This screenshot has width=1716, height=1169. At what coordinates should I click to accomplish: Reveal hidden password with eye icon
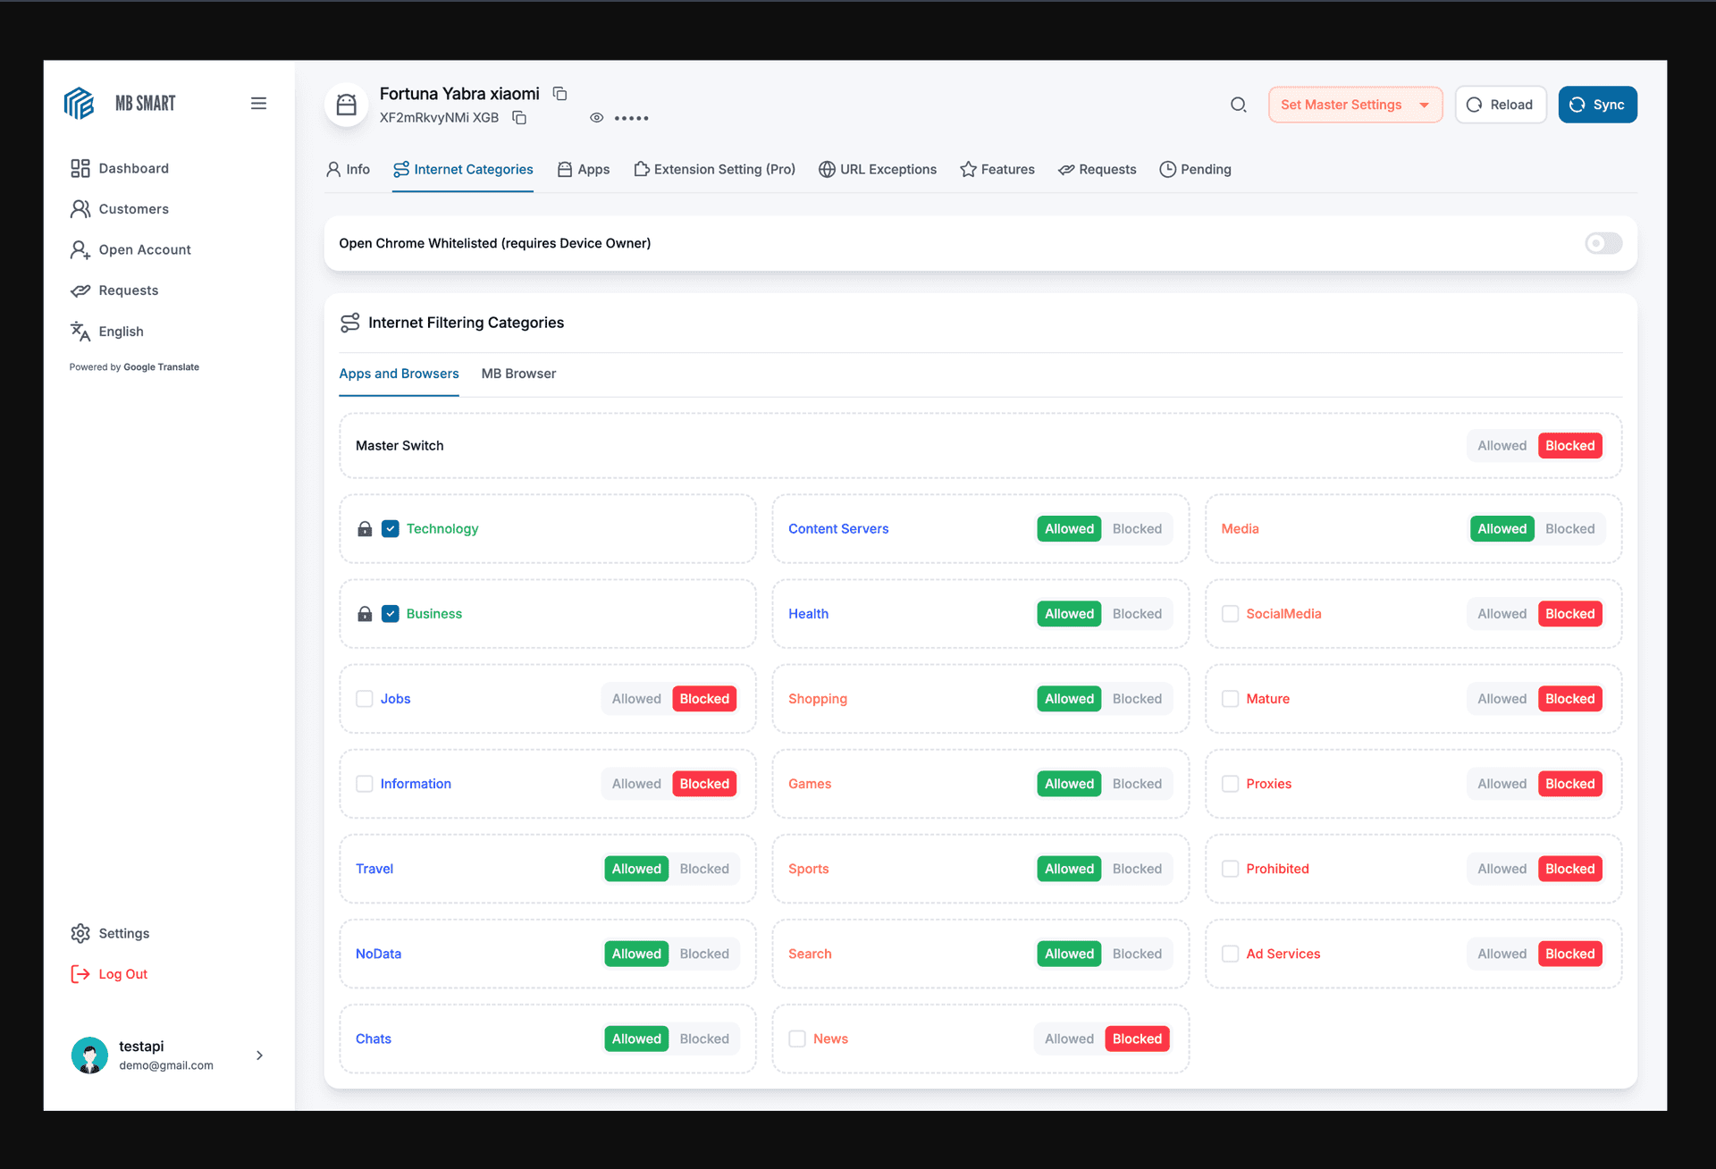tap(596, 118)
